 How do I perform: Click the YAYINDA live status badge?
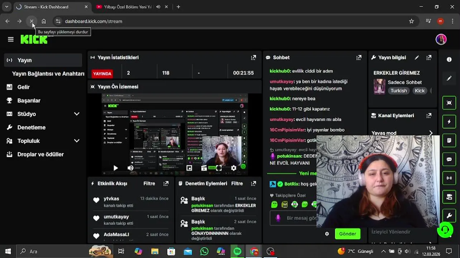click(102, 73)
